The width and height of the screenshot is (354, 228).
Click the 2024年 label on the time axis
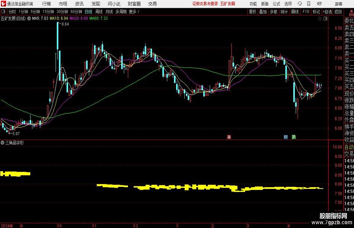pyautogui.click(x=7, y=226)
